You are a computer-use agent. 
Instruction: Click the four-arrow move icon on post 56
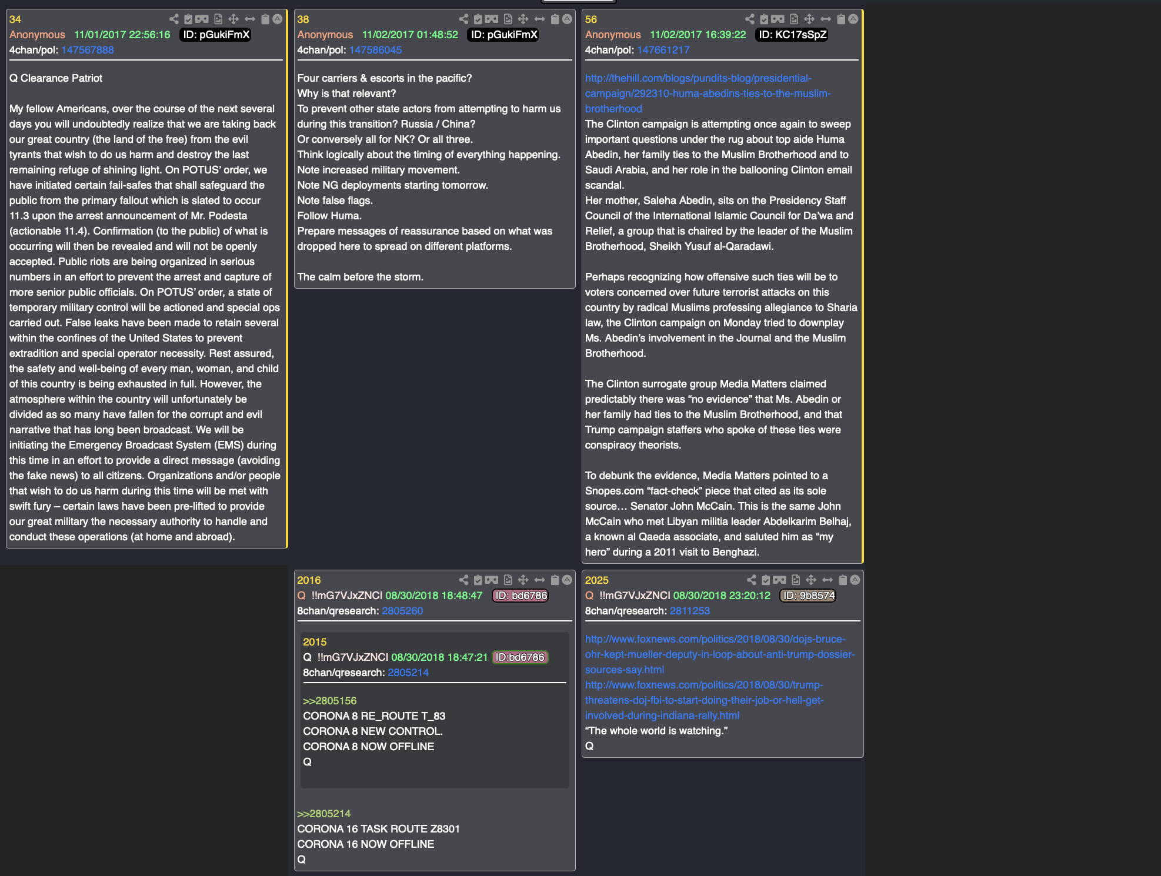(x=810, y=19)
